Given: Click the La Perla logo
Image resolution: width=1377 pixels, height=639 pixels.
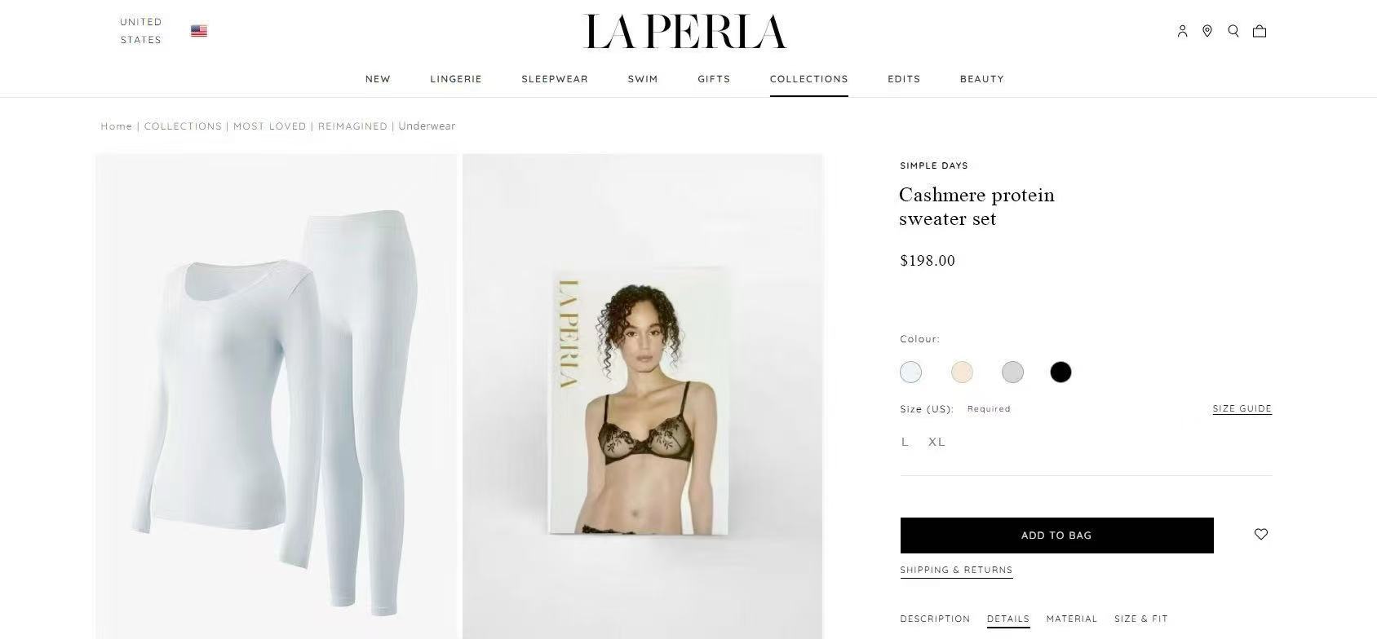Looking at the screenshot, I should [x=686, y=32].
